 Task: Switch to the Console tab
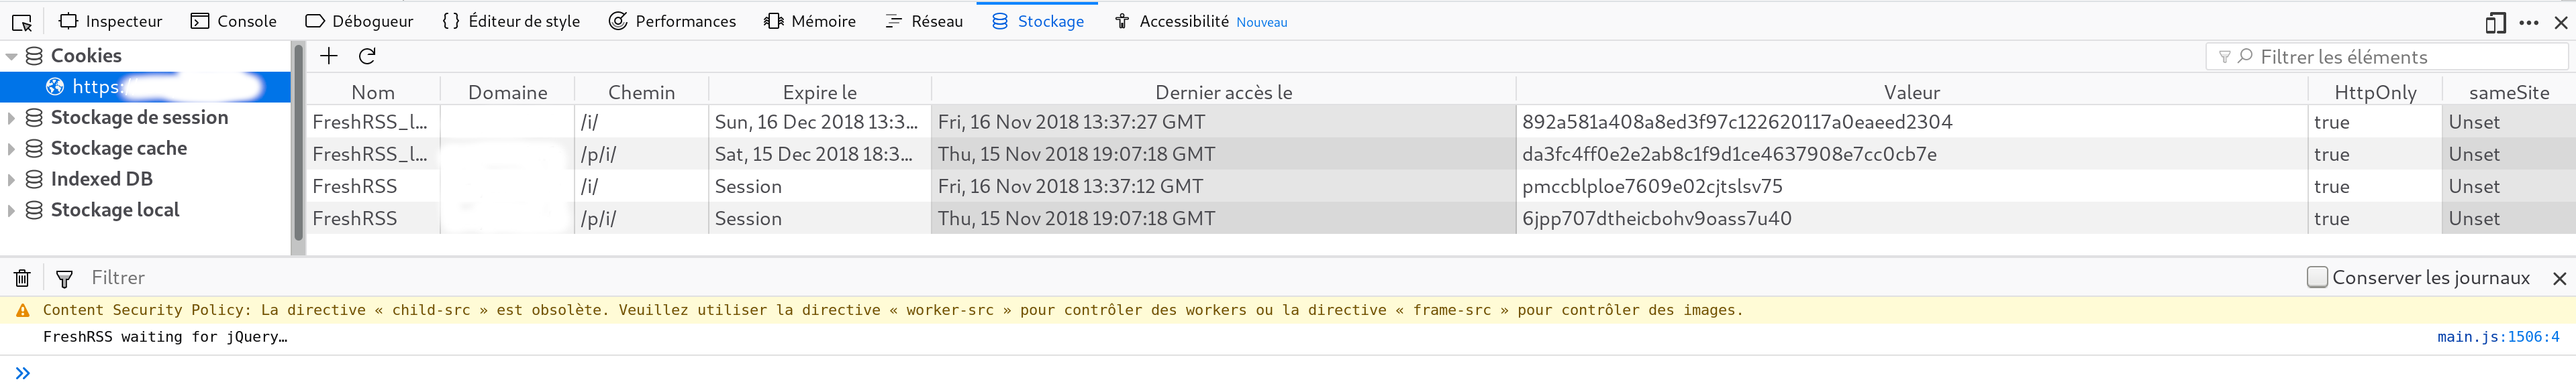pos(233,21)
